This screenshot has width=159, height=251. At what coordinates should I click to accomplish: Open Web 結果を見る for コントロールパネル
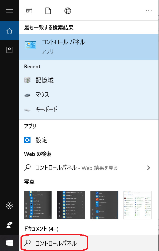[x=89, y=168]
